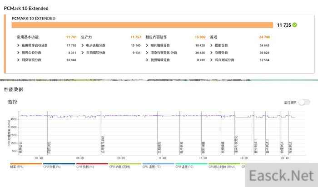Screen dimensions: 318x187
Task: Expand the 照片编辑分数 row chevron
Action: click(147, 45)
